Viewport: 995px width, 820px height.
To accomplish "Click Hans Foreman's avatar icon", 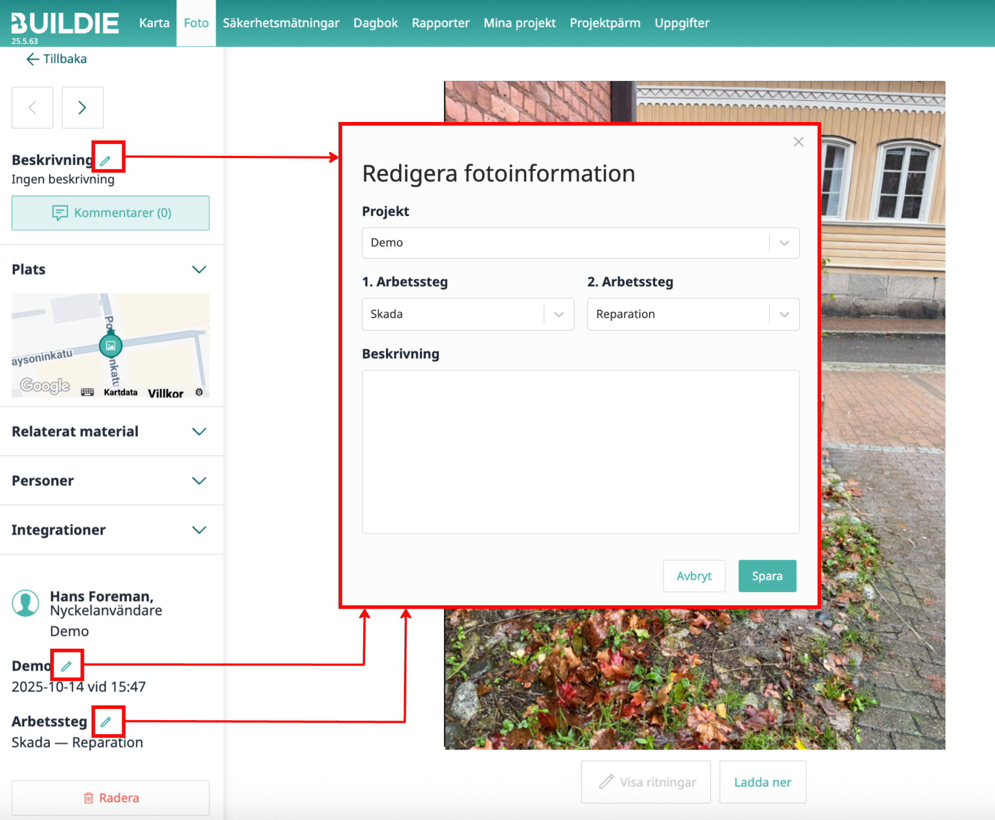I will pos(25,603).
